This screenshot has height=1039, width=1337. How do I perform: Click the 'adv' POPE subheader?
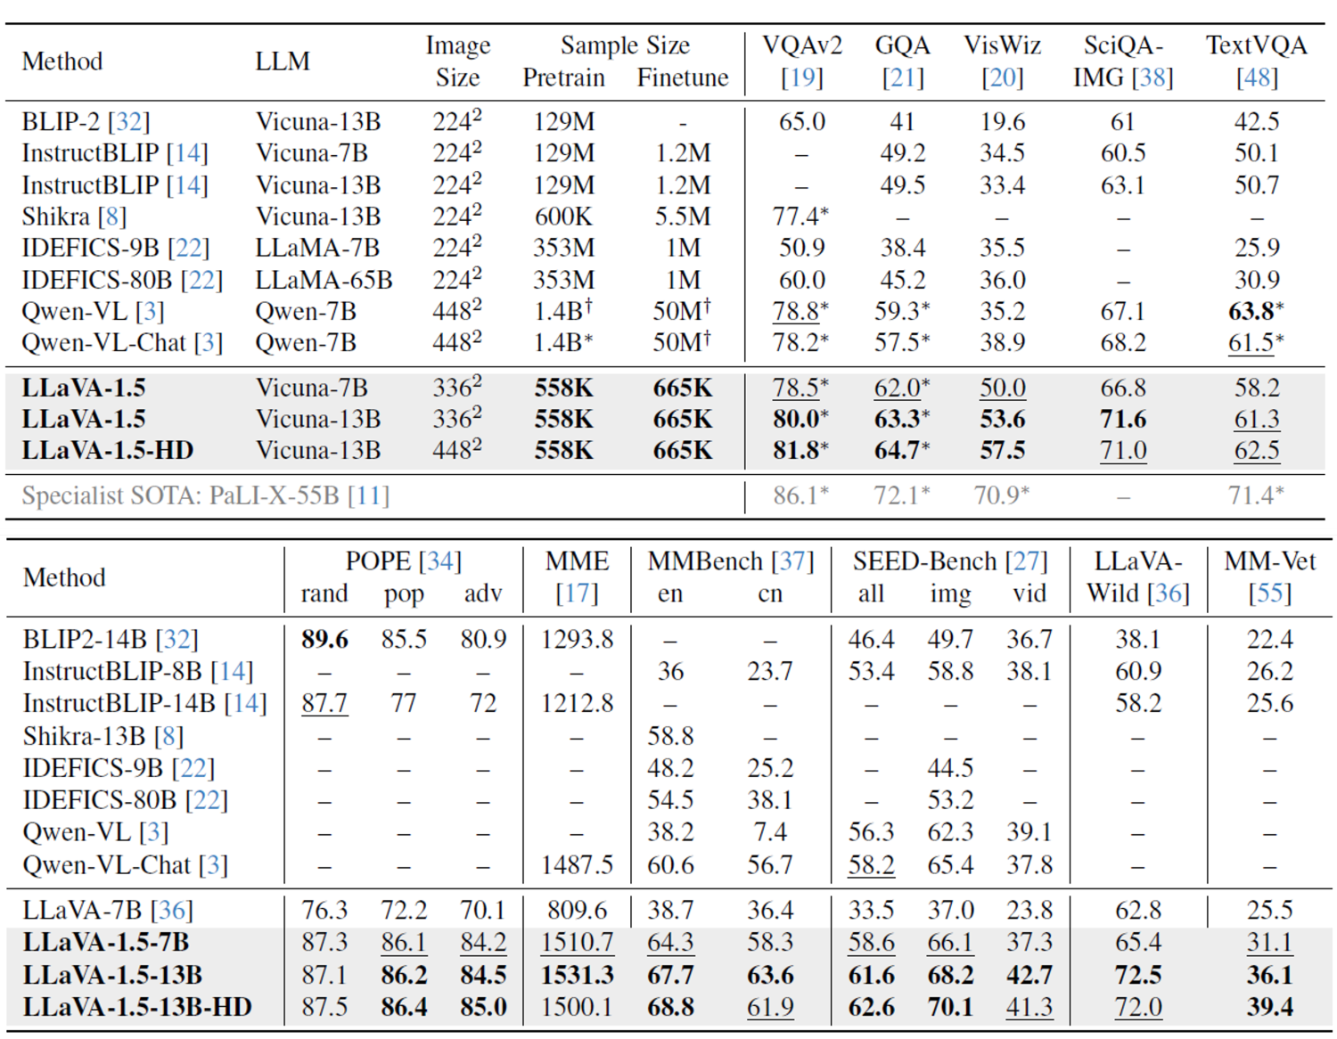pyautogui.click(x=483, y=593)
